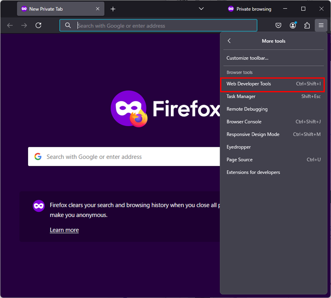Viewport: 331px width, 298px height.
Task: Click the Firefox private browsing logo
Action: 129,108
